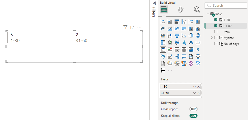Open more options on visual header

pyautogui.click(x=139, y=27)
